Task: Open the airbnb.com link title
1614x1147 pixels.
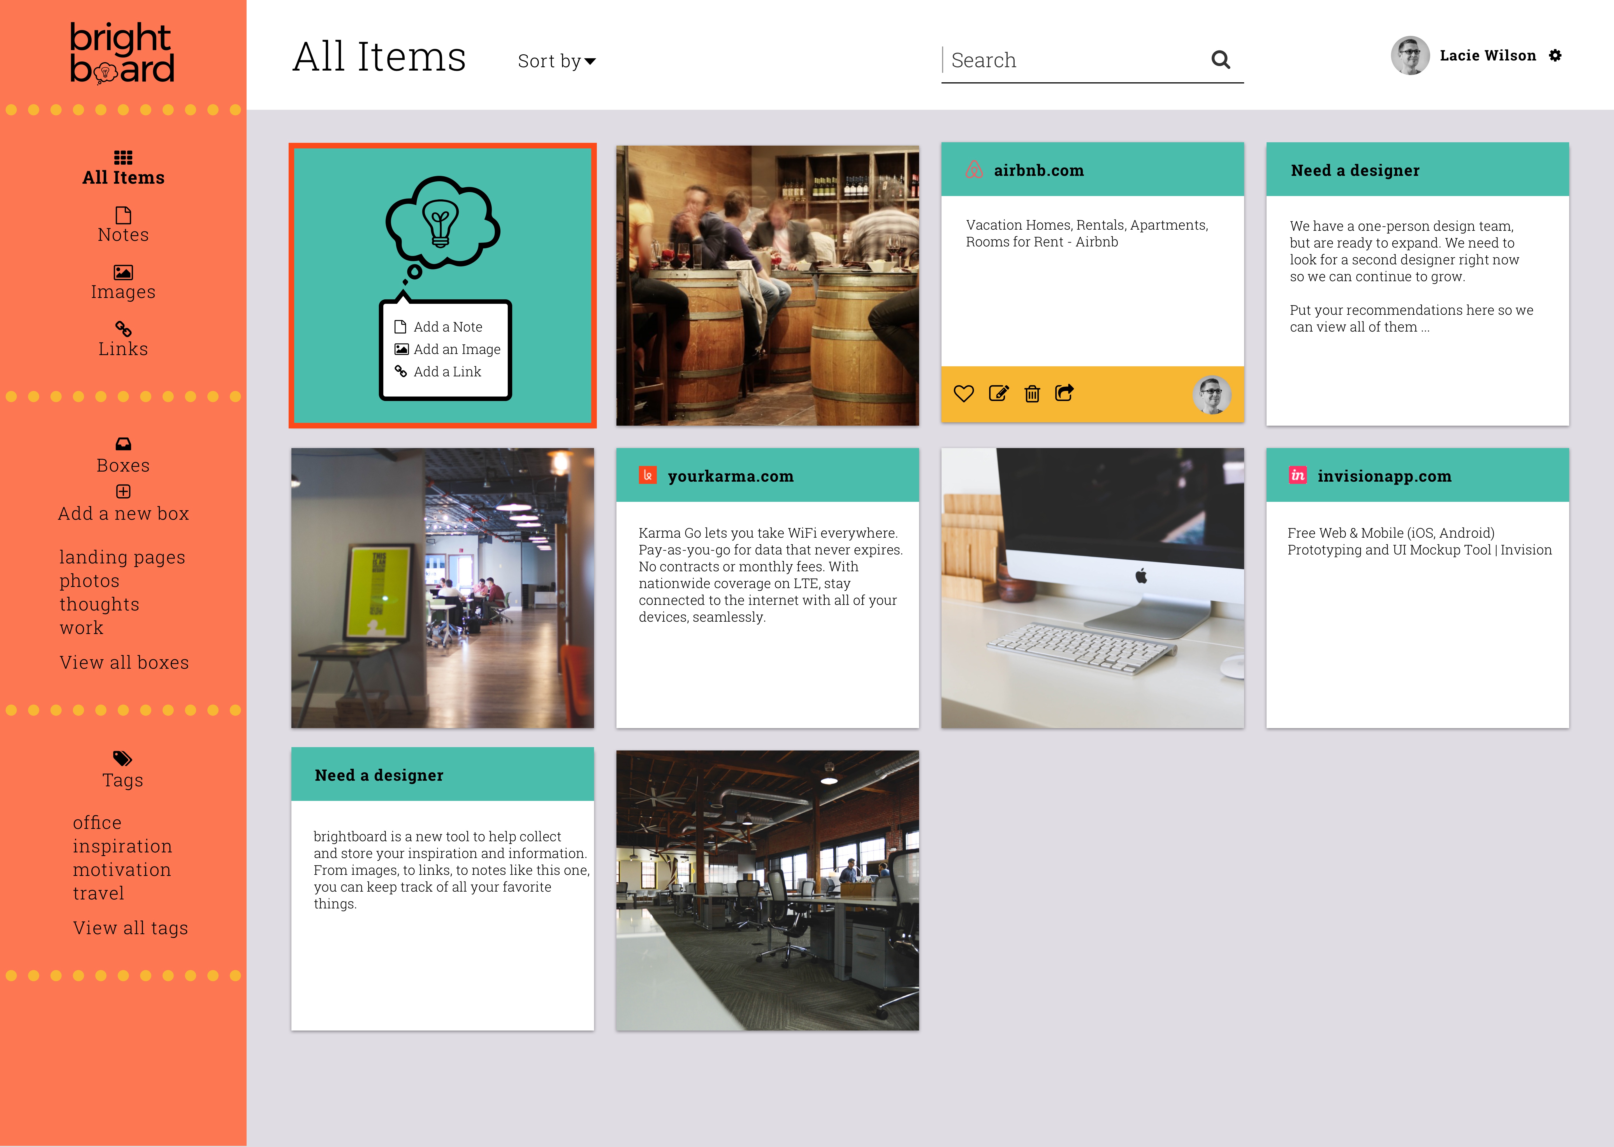Action: (1039, 170)
